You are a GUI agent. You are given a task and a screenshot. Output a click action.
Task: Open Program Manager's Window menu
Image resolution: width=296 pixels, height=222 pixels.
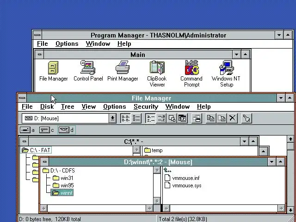pos(98,44)
